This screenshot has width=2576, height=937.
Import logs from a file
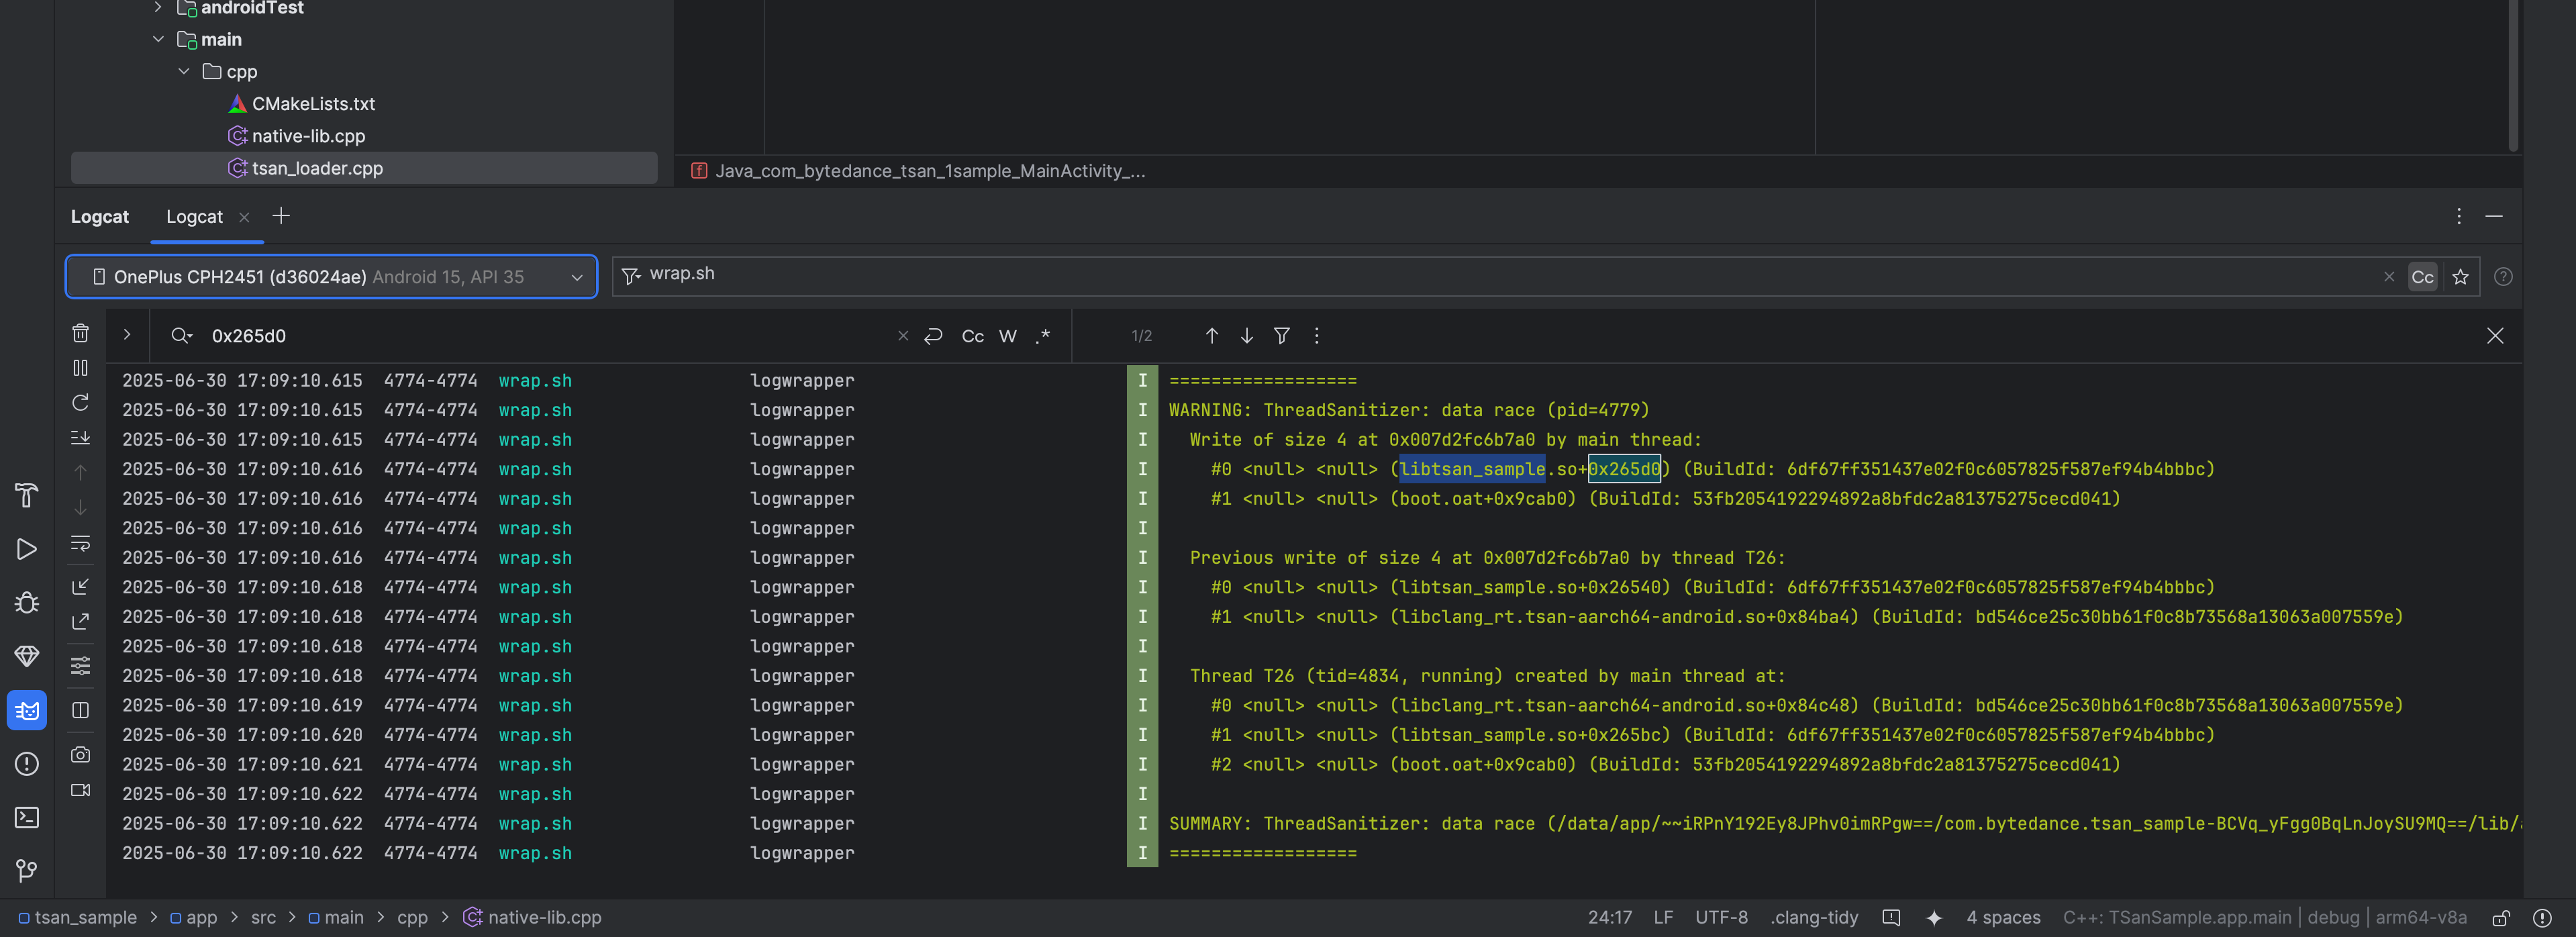[x=81, y=587]
